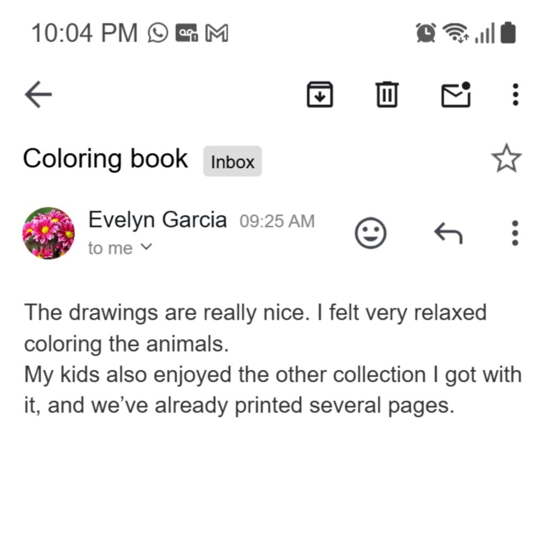This screenshot has width=547, height=547.
Task: Tap the Inbox label
Action: pos(232,161)
